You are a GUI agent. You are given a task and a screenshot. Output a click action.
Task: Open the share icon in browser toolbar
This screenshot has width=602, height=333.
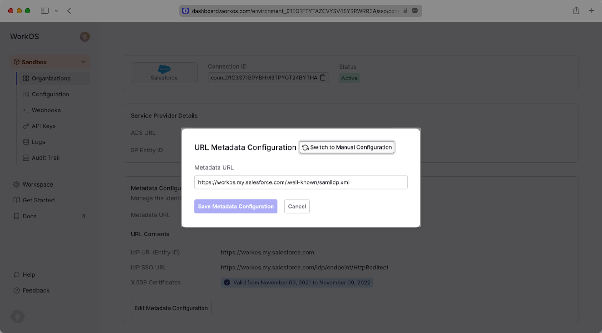tap(576, 11)
